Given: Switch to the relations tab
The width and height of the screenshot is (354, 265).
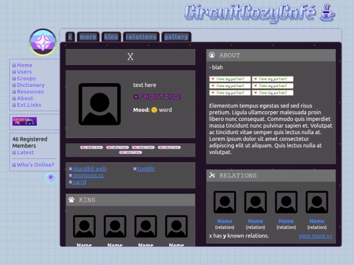Looking at the screenshot, I should click(x=141, y=37).
